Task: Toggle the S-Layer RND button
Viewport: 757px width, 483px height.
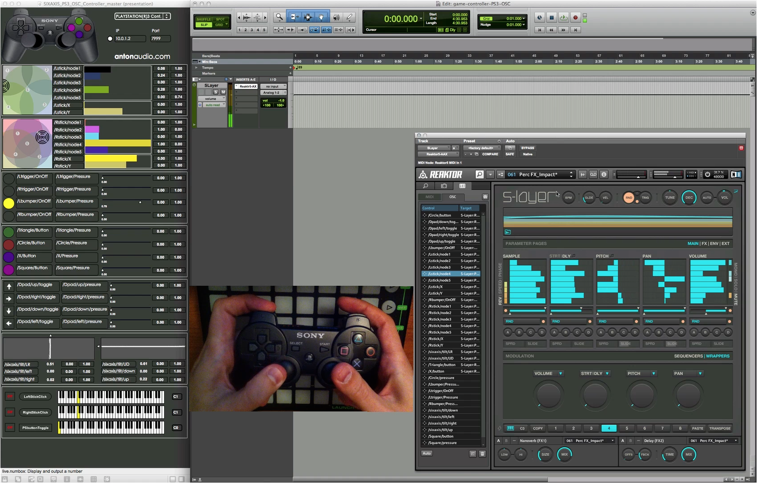Action: pyautogui.click(x=629, y=198)
